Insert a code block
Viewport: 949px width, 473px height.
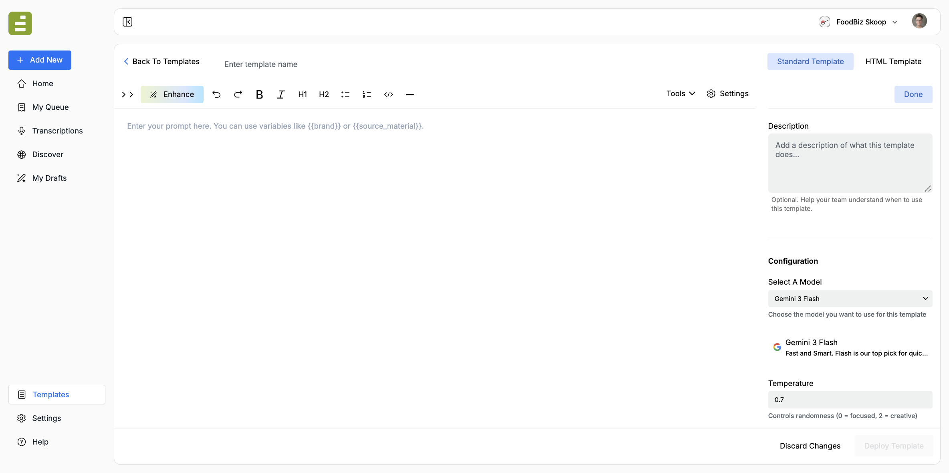tap(388, 94)
